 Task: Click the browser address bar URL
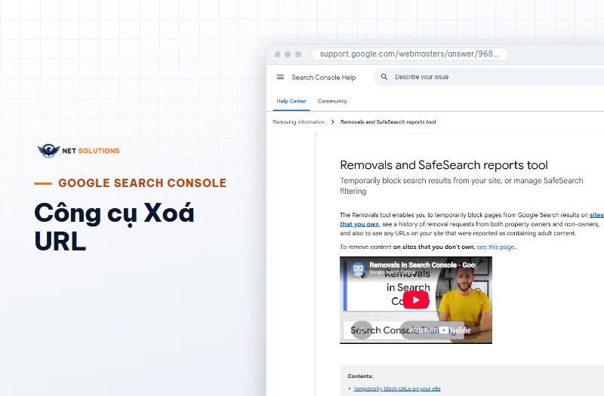tap(409, 54)
